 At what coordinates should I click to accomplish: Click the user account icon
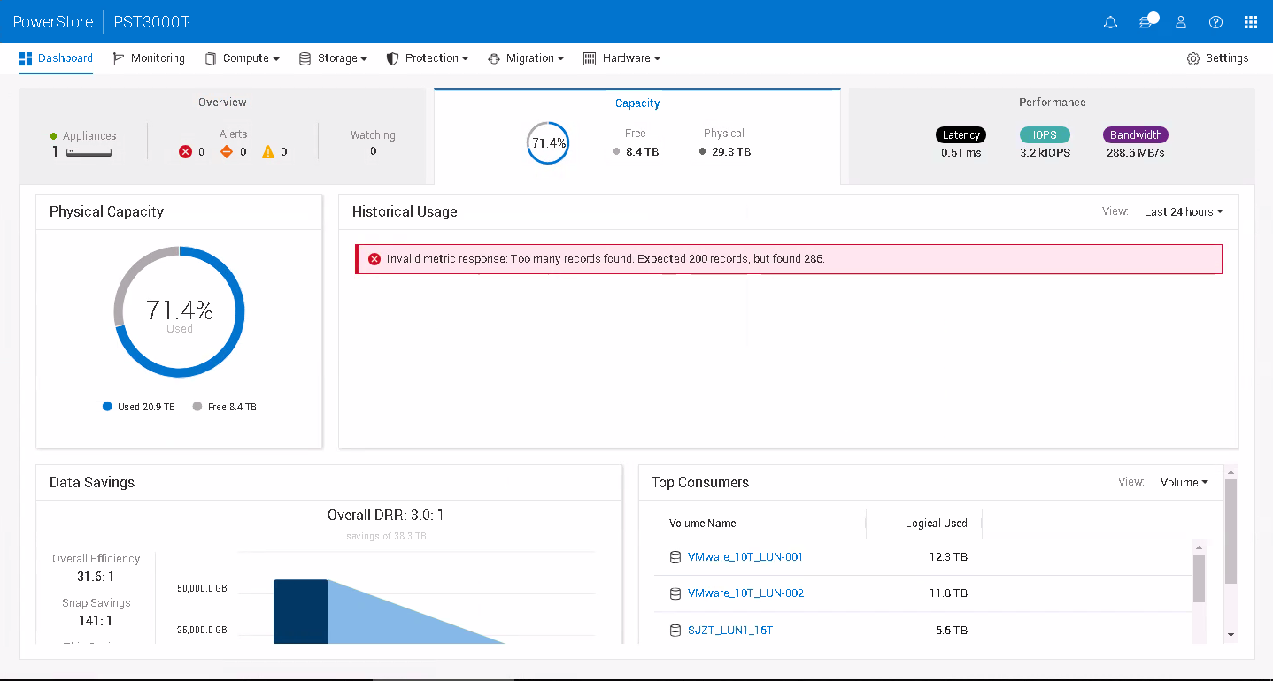click(x=1181, y=22)
